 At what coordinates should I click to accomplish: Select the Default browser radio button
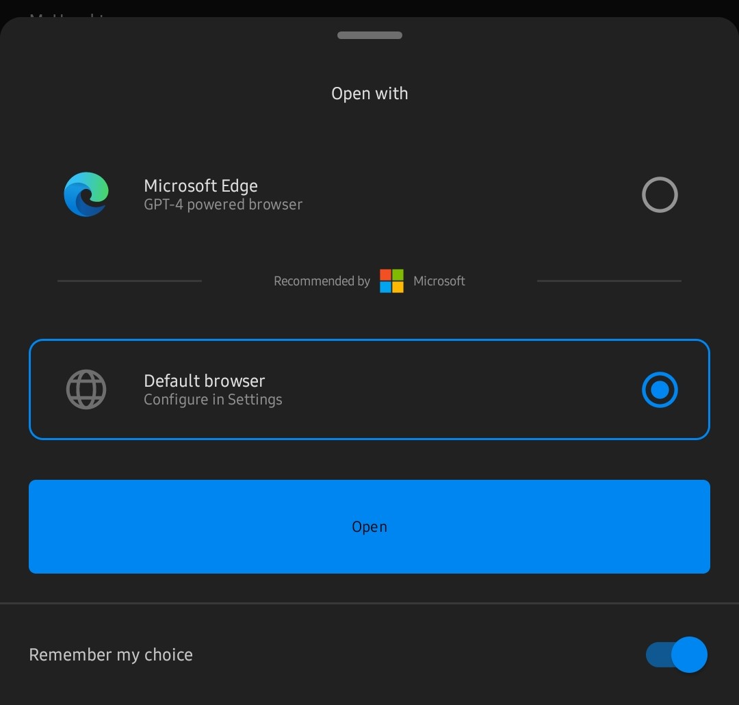pyautogui.click(x=660, y=389)
